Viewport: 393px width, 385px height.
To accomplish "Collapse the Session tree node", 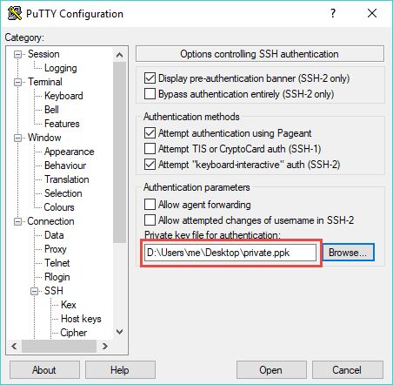I will point(18,54).
